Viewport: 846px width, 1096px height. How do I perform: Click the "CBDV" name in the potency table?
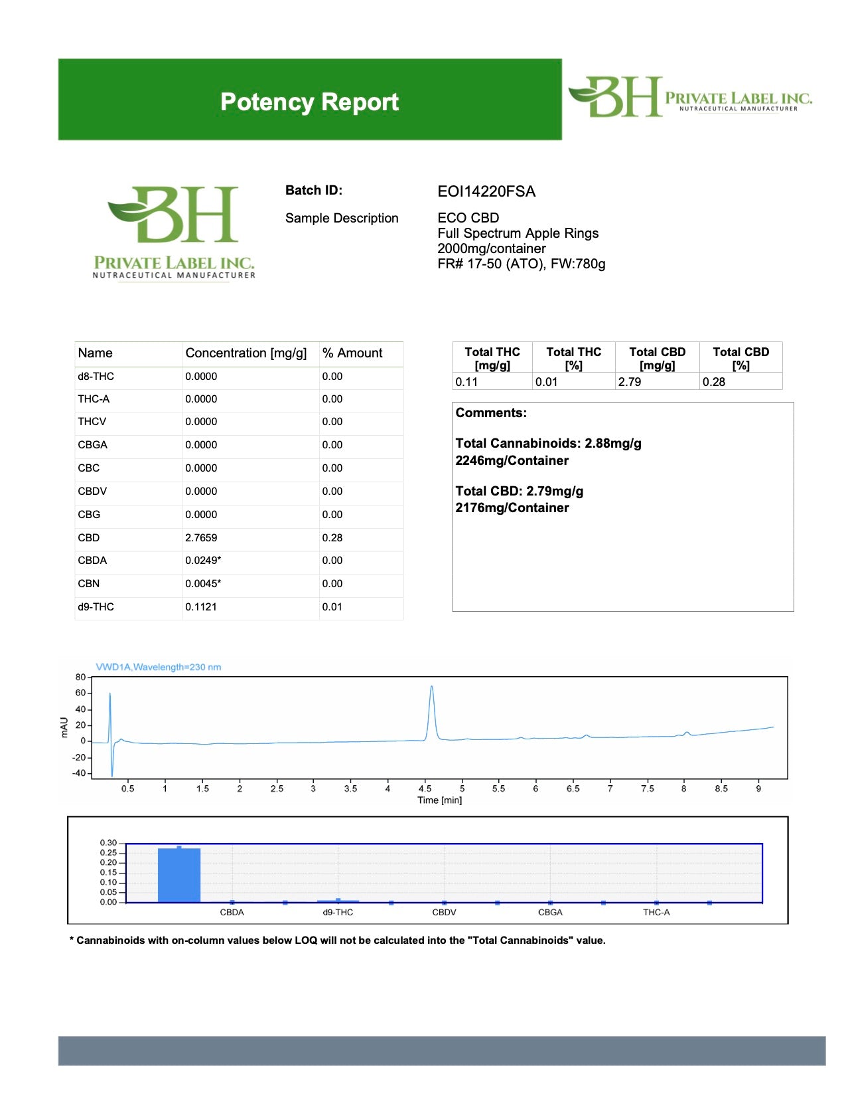(x=92, y=491)
